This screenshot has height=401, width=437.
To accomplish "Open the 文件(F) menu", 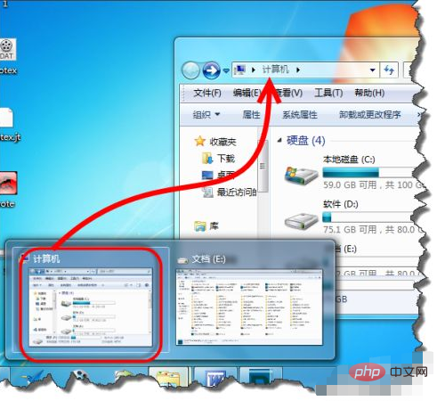I will [x=207, y=93].
